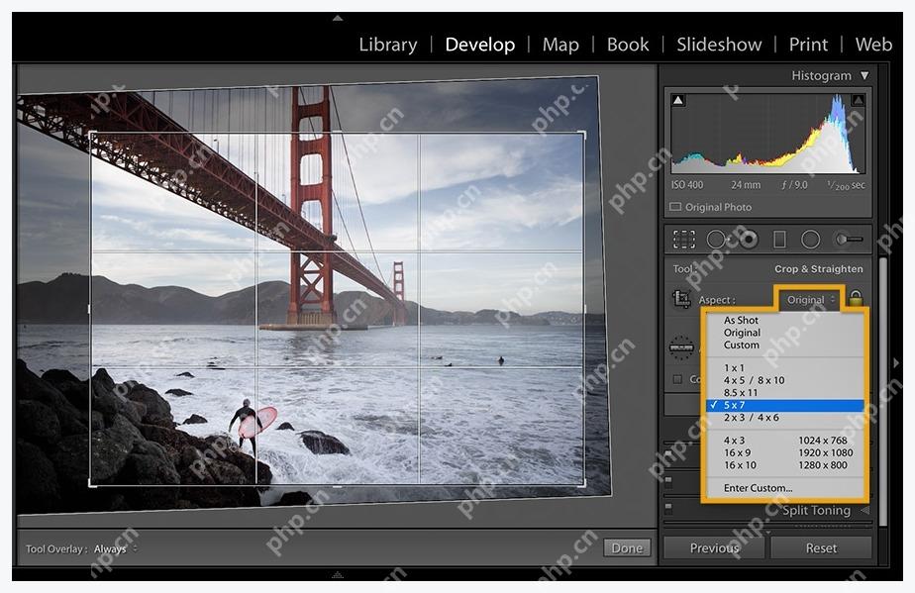Click the top-right crop corner handle

584,133
